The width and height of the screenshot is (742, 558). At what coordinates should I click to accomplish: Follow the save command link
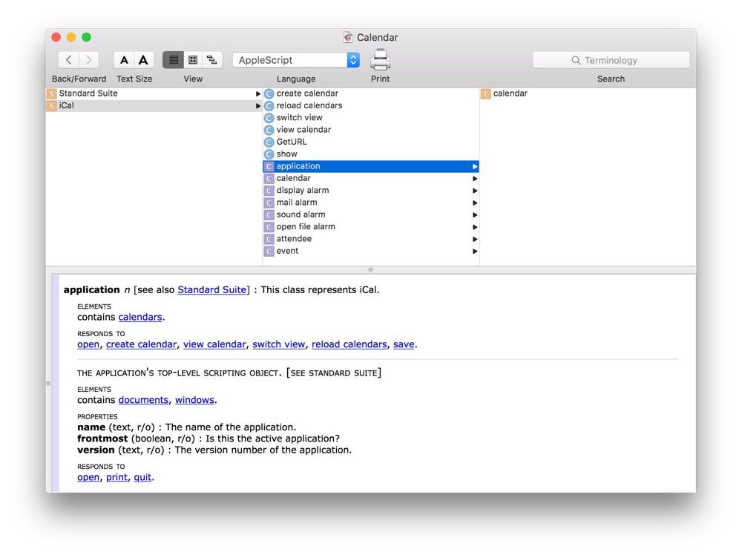[404, 344]
